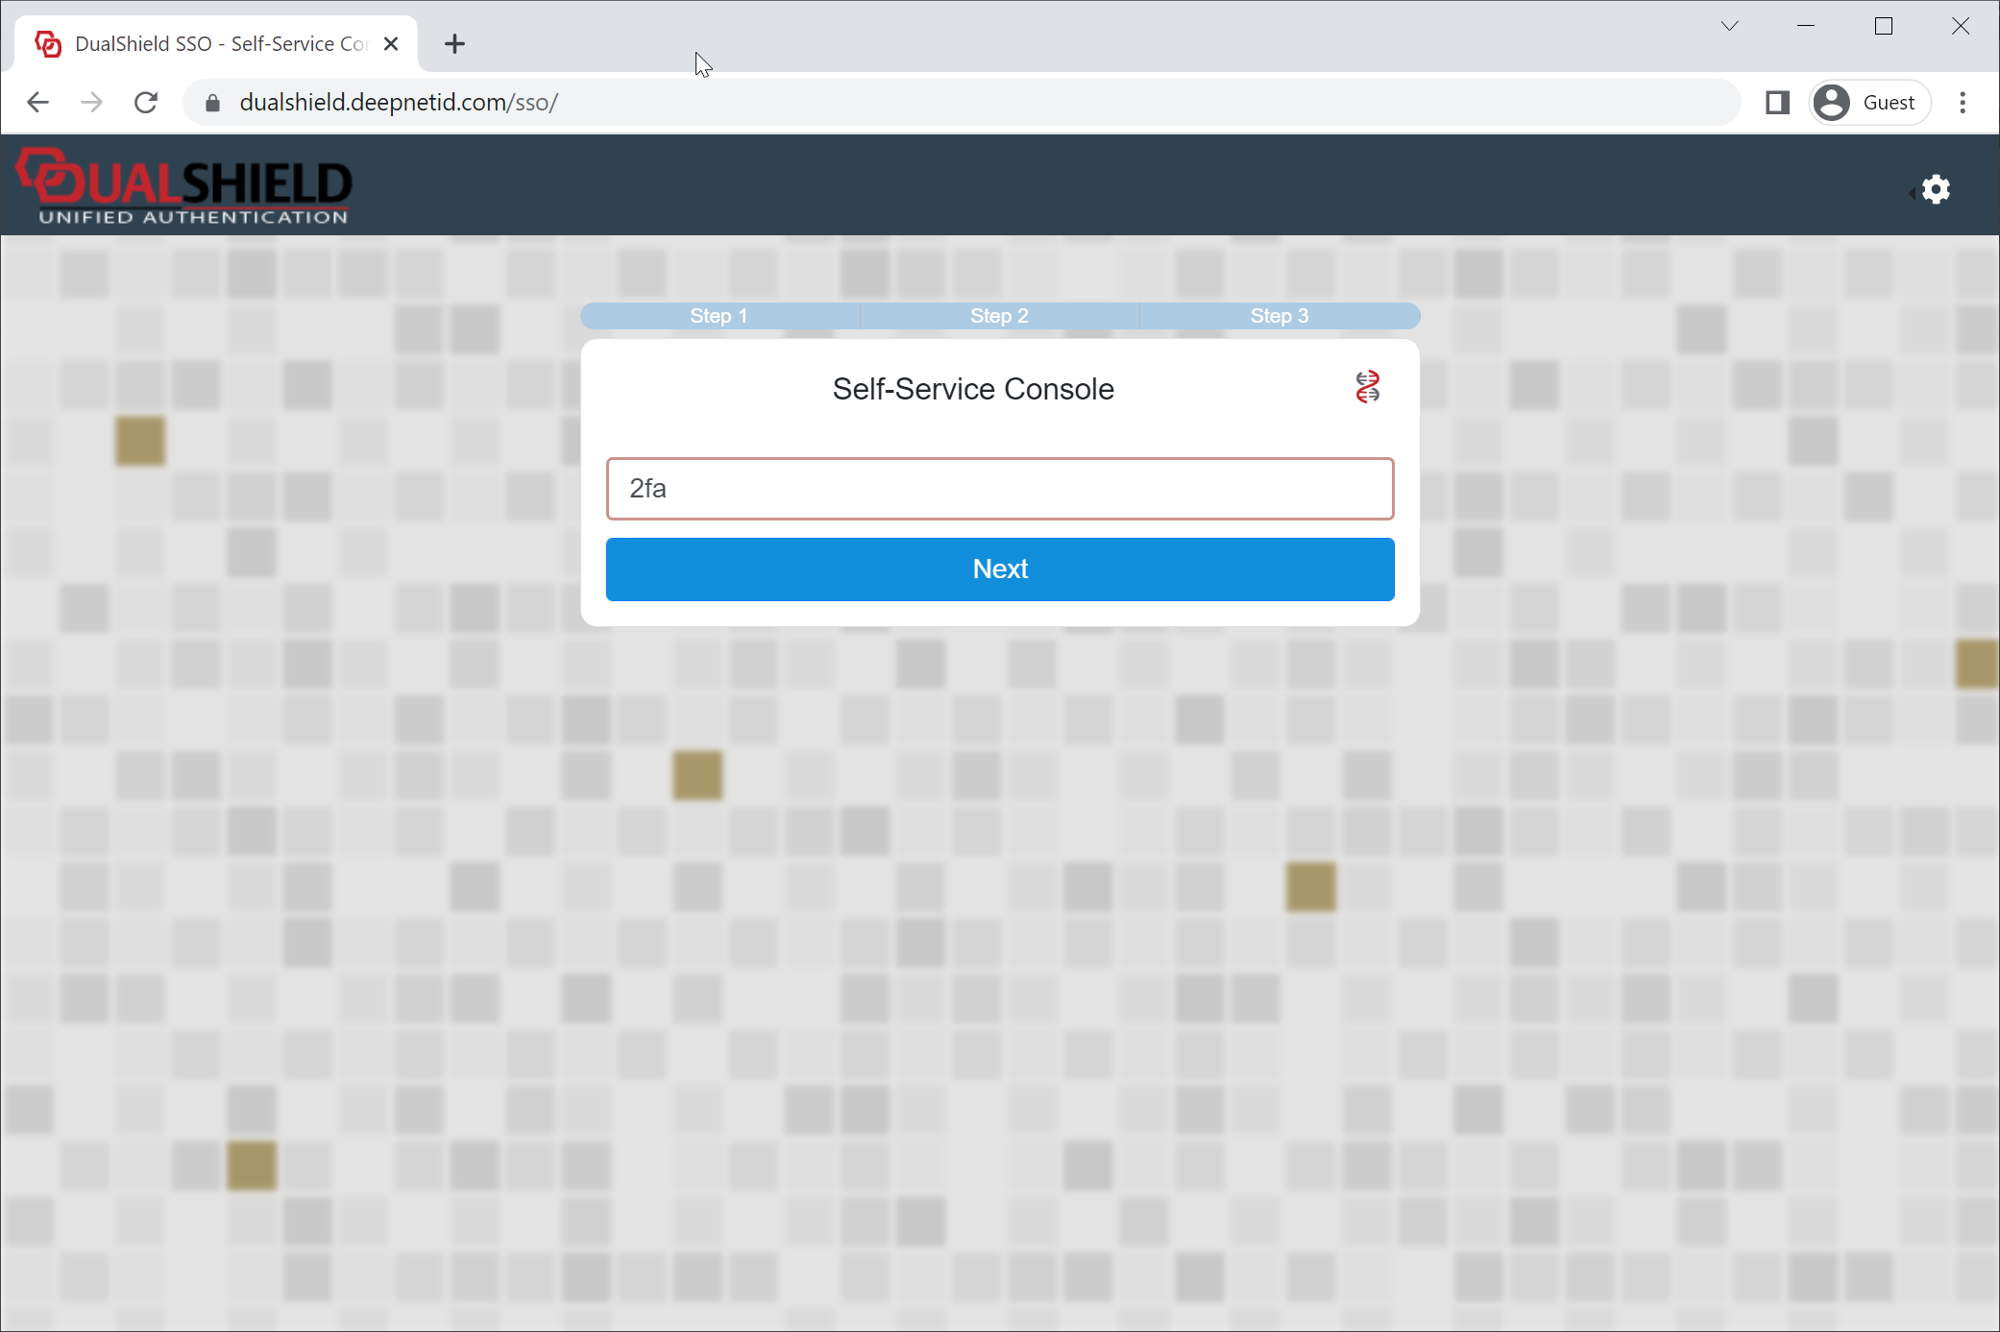2000x1332 pixels.
Task: Reload the page with refresh icon
Action: click(146, 103)
